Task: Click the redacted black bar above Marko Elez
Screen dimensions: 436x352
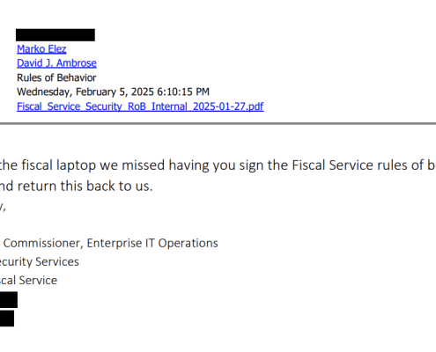Action: (55, 35)
